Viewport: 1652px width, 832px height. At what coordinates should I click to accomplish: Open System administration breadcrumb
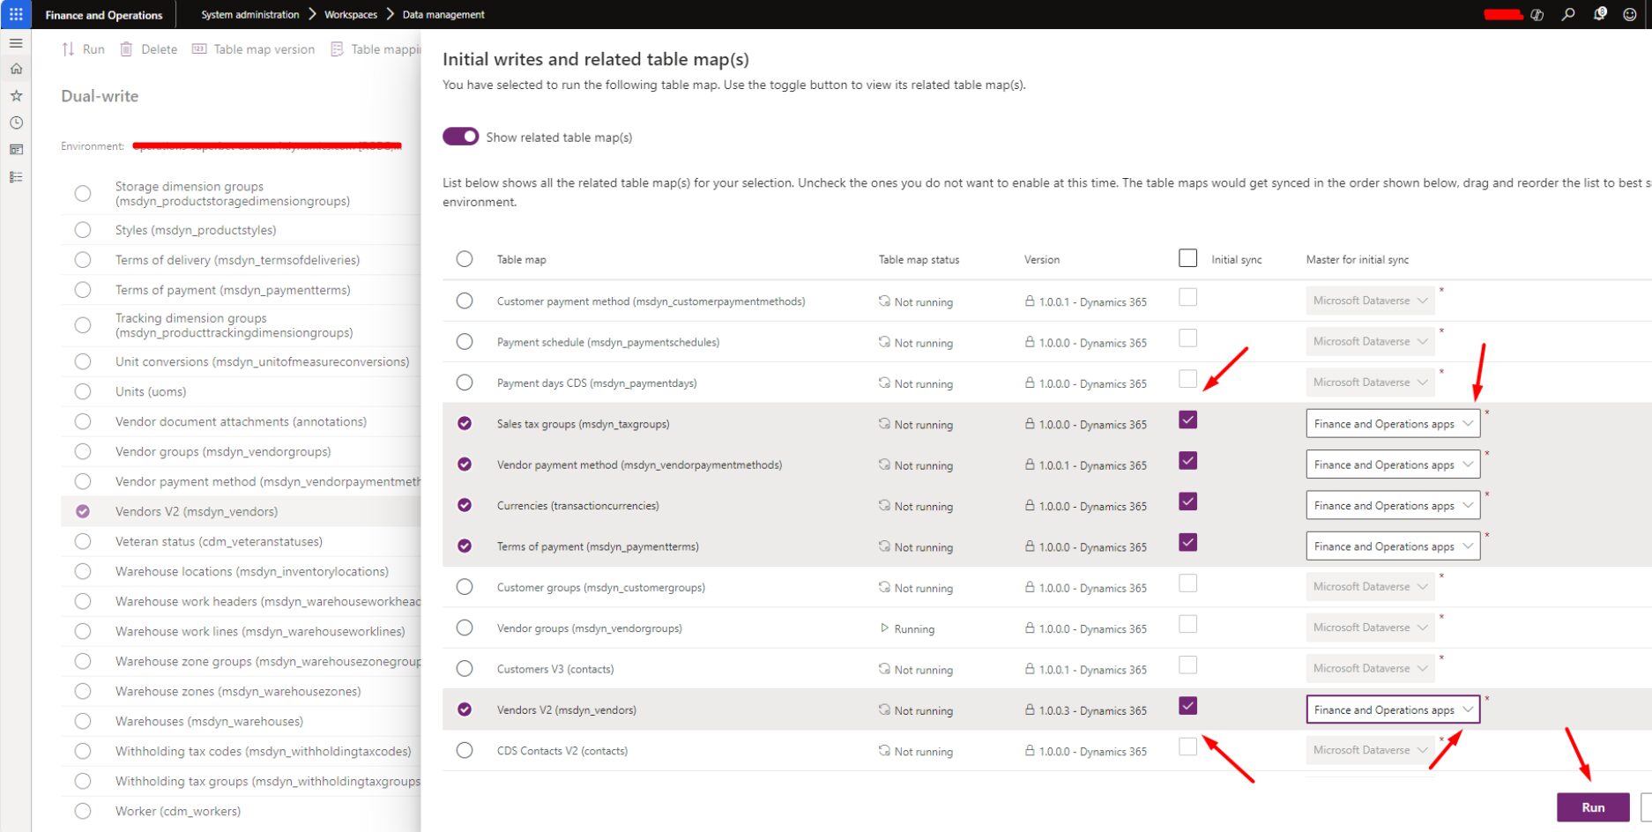[x=249, y=14]
